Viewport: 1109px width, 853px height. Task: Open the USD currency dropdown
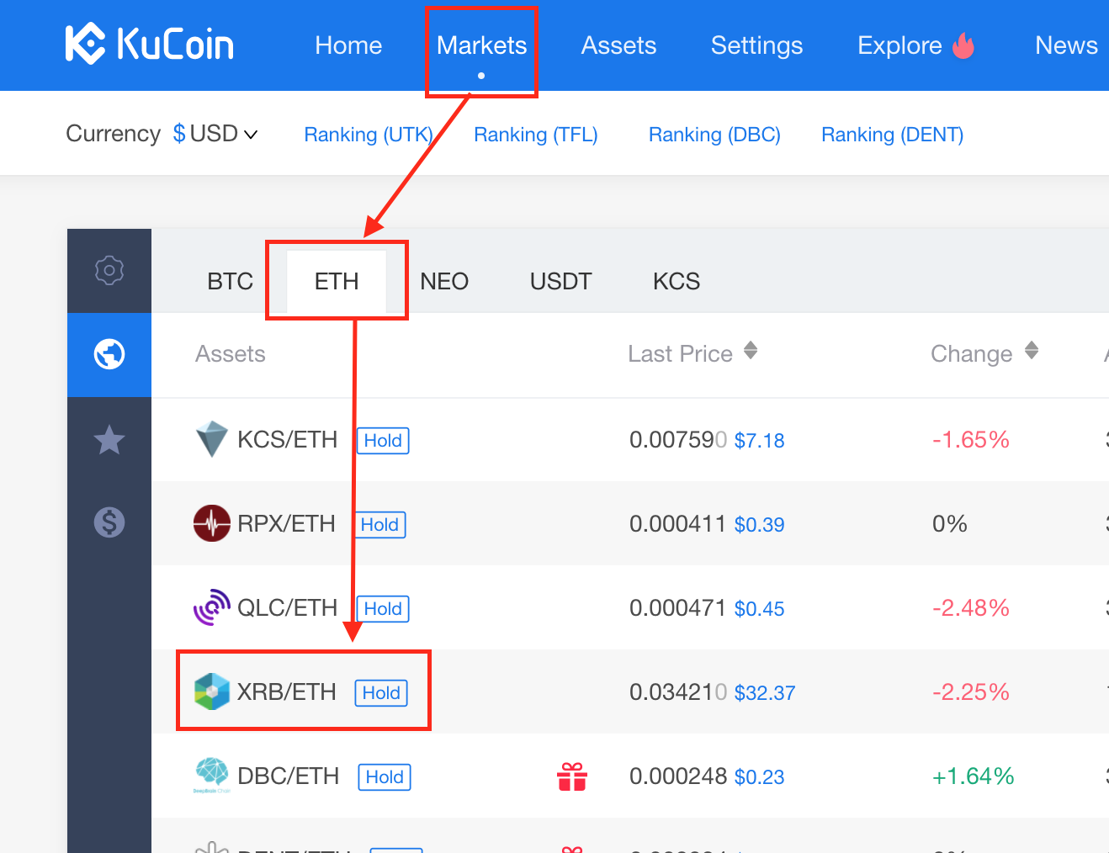coord(215,134)
